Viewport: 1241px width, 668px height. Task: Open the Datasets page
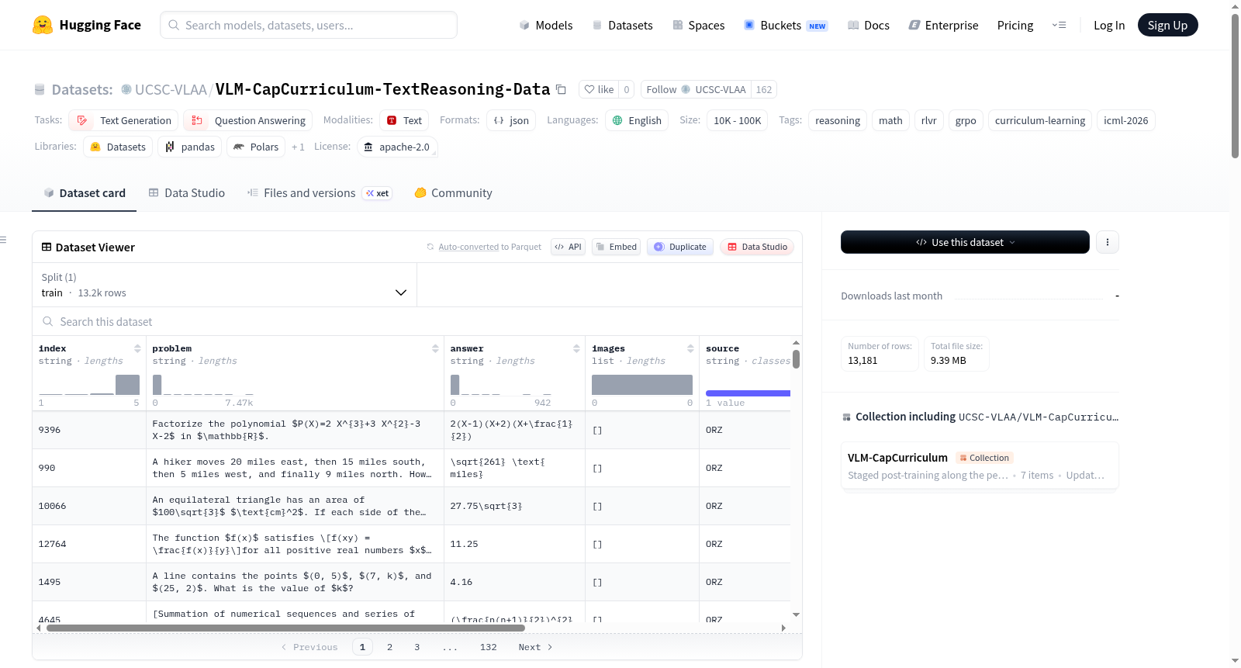tap(622, 26)
